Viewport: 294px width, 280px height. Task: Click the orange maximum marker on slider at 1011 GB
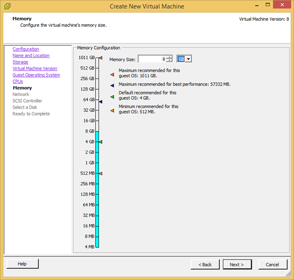(x=101, y=57)
